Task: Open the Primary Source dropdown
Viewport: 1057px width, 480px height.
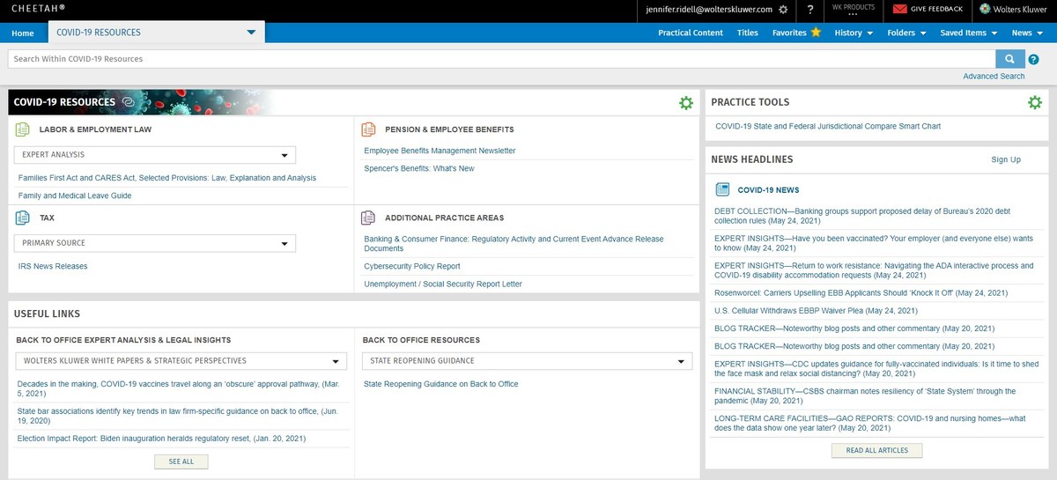Action: [x=155, y=243]
